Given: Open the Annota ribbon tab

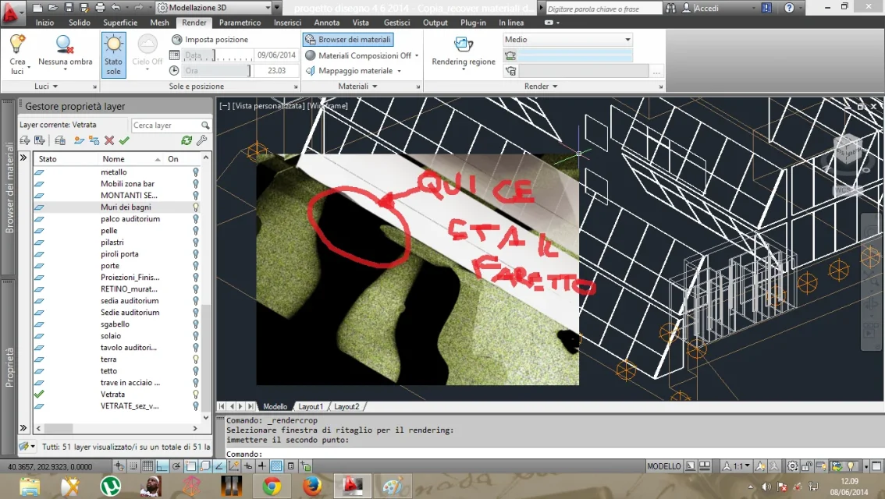Looking at the screenshot, I should click(x=327, y=23).
